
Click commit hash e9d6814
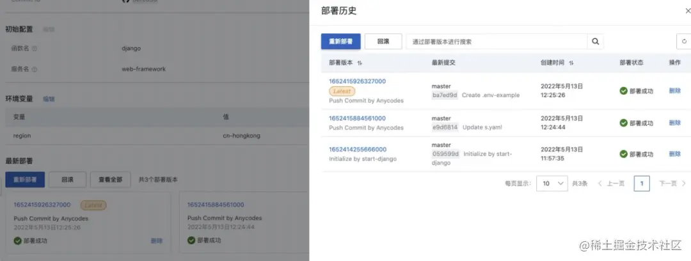445,127
